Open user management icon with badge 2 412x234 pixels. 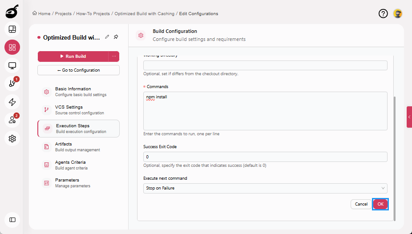tap(12, 120)
